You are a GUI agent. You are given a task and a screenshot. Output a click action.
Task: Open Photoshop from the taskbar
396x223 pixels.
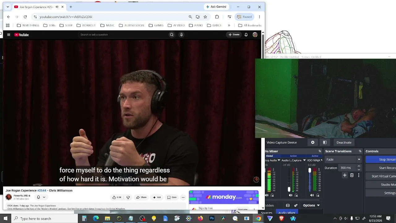click(212, 218)
